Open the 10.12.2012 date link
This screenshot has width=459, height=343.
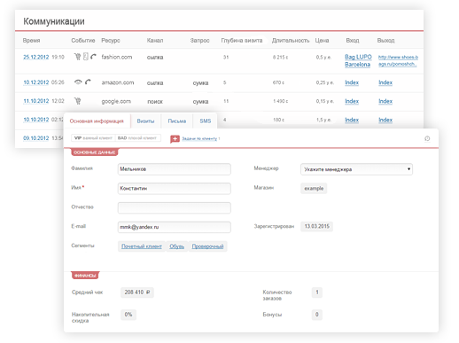coord(36,82)
